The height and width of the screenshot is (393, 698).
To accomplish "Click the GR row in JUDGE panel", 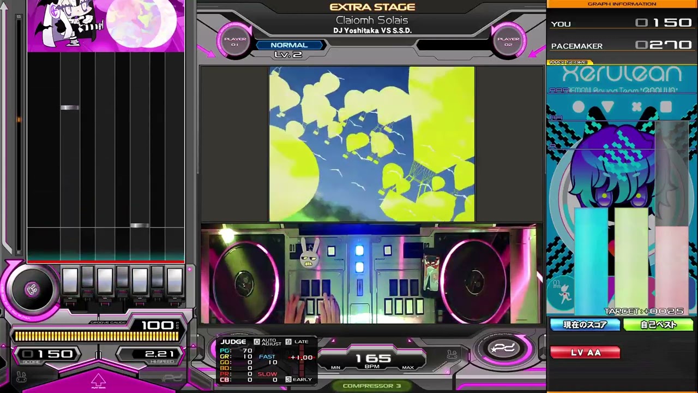I will (x=236, y=356).
